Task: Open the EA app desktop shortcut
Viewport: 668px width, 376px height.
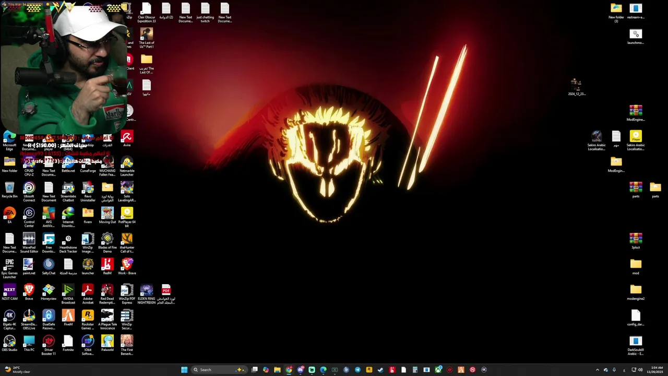Action: pyautogui.click(x=9, y=216)
